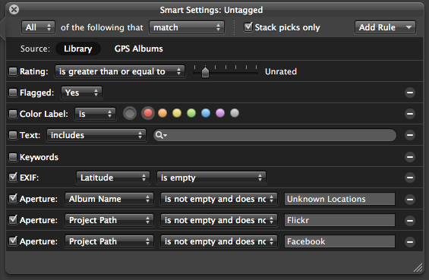Select Library as the source
The image size is (429, 280).
[x=78, y=49]
